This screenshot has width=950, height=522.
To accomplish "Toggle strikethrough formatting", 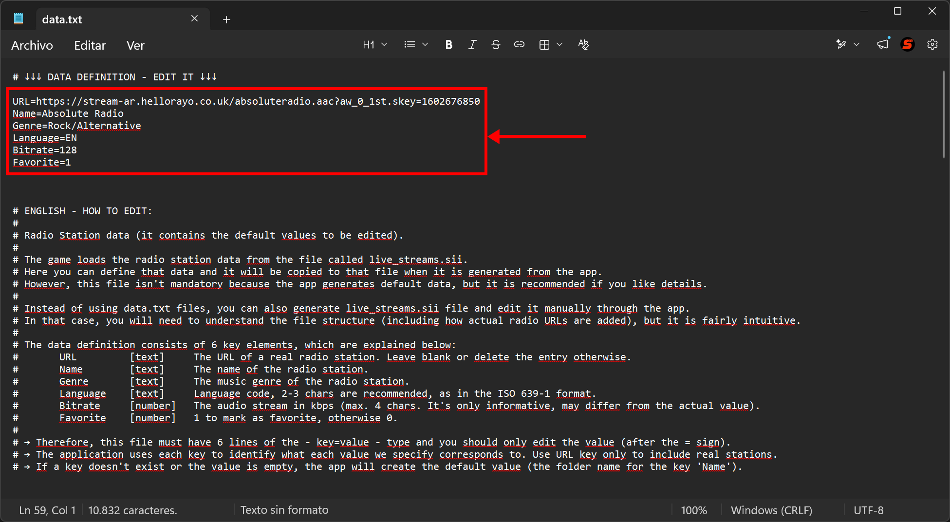I will (x=496, y=45).
